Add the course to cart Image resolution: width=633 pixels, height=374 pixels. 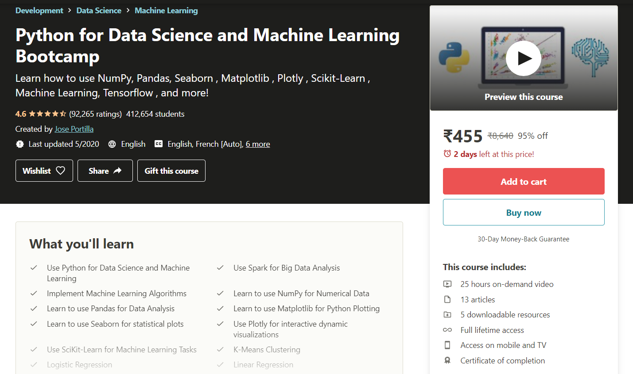[524, 181]
